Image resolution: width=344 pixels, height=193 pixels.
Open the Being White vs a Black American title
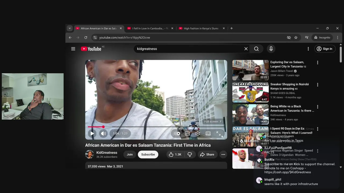click(x=292, y=109)
